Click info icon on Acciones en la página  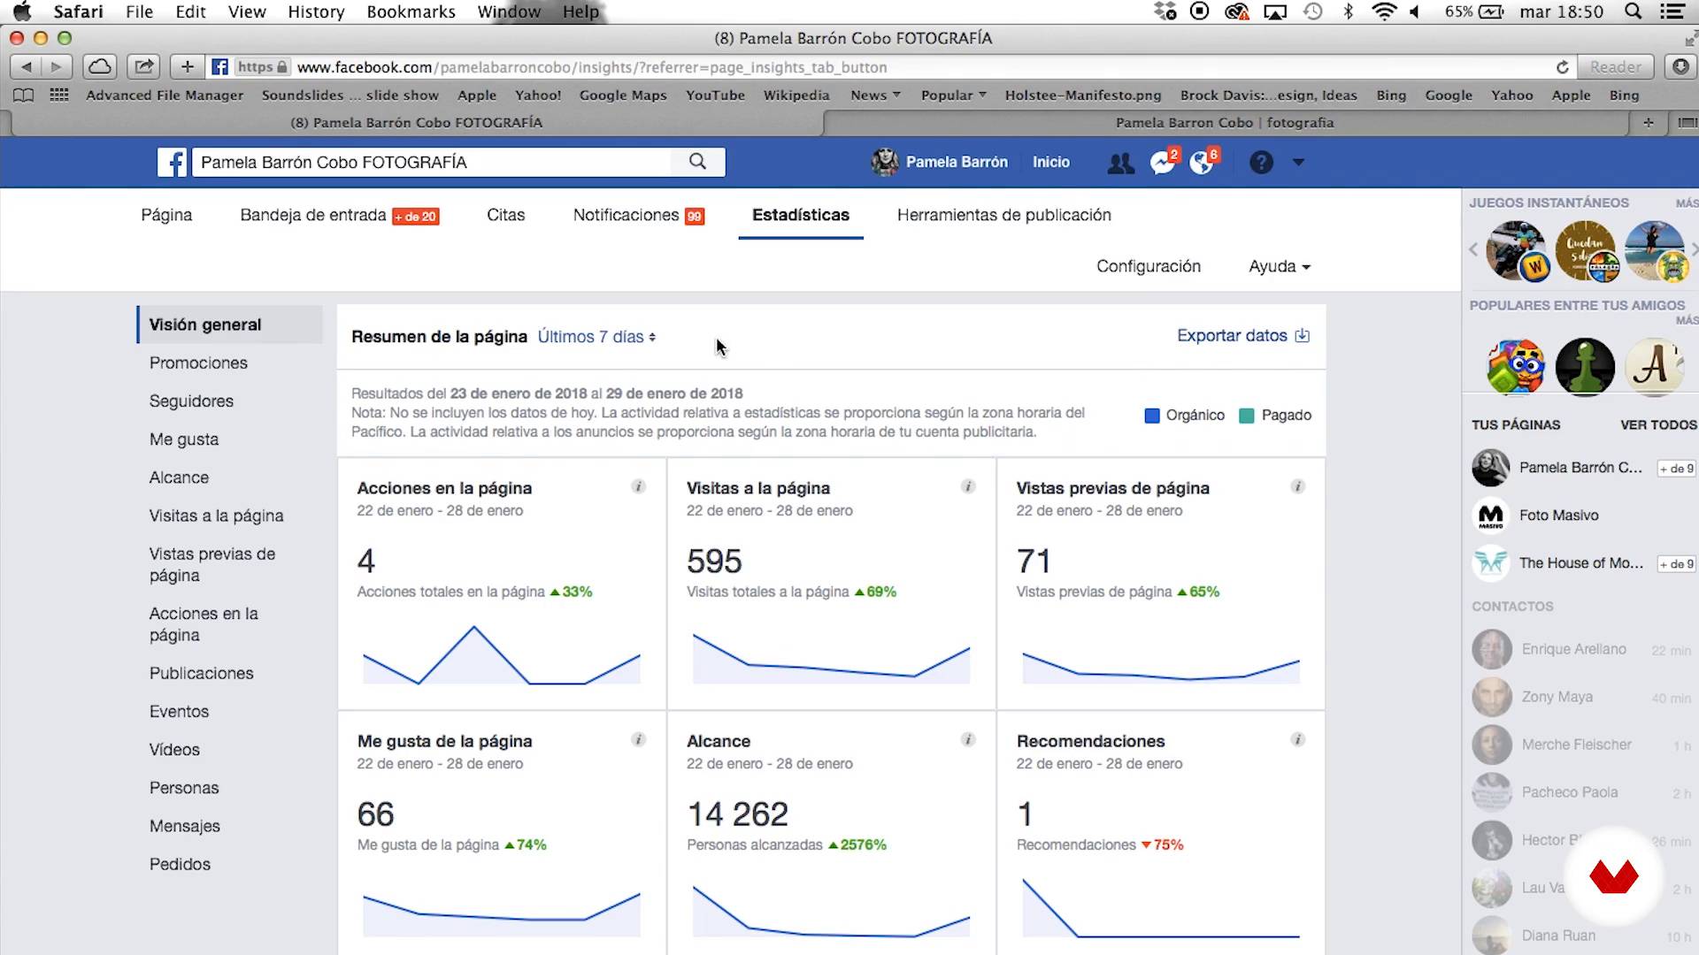638,486
